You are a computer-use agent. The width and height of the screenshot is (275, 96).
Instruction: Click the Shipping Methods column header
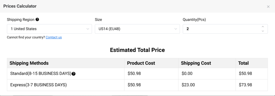point(29,63)
